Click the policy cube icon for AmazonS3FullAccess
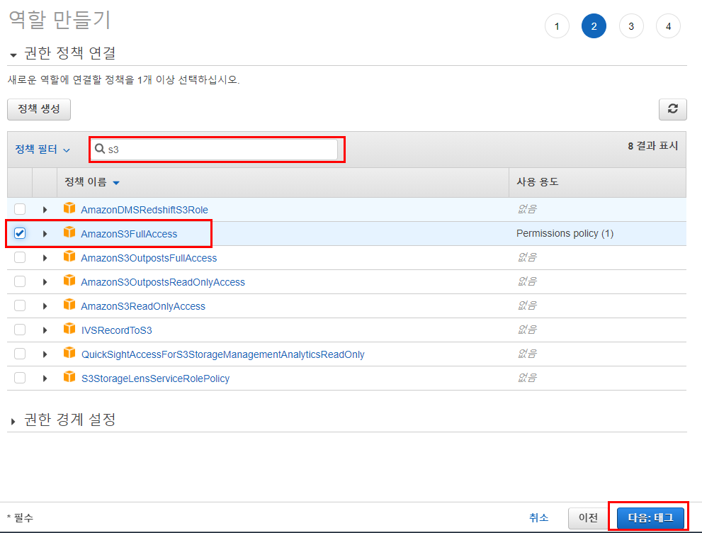This screenshot has height=533, width=702. (x=69, y=232)
